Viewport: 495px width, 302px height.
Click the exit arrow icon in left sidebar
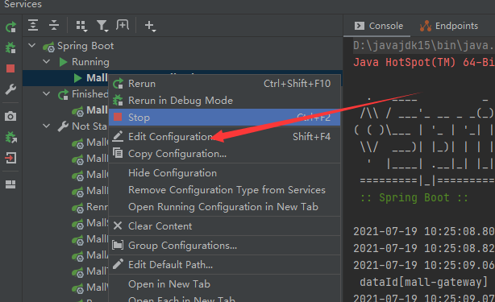[x=10, y=158]
